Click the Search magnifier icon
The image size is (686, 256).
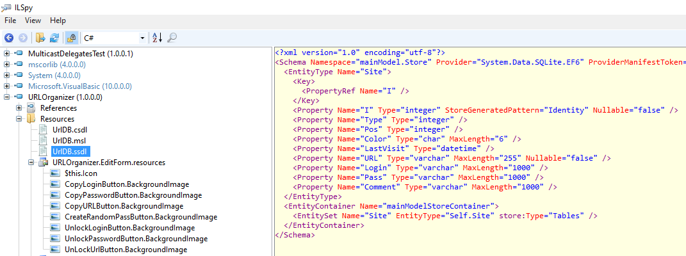(x=172, y=38)
